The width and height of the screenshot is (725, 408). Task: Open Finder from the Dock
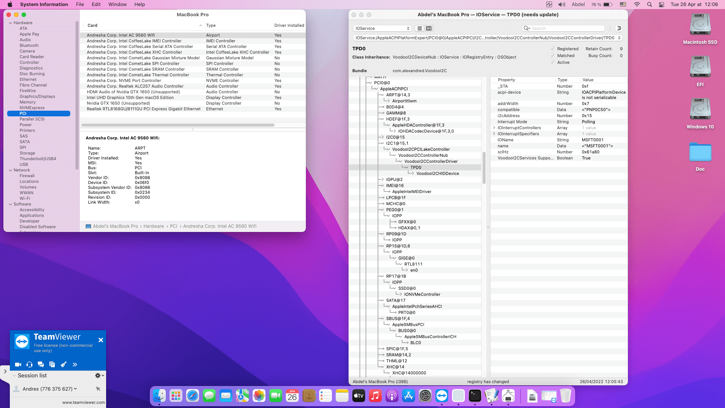click(x=159, y=396)
